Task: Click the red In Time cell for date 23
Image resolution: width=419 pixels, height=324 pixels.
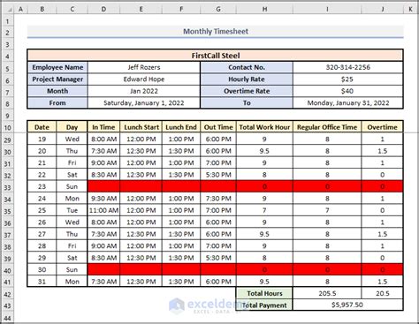Action: [x=103, y=186]
